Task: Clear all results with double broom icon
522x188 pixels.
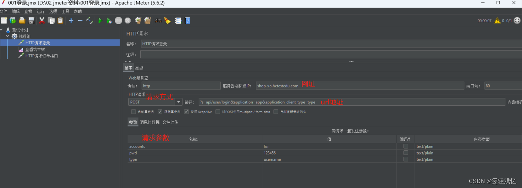Action: point(147,20)
